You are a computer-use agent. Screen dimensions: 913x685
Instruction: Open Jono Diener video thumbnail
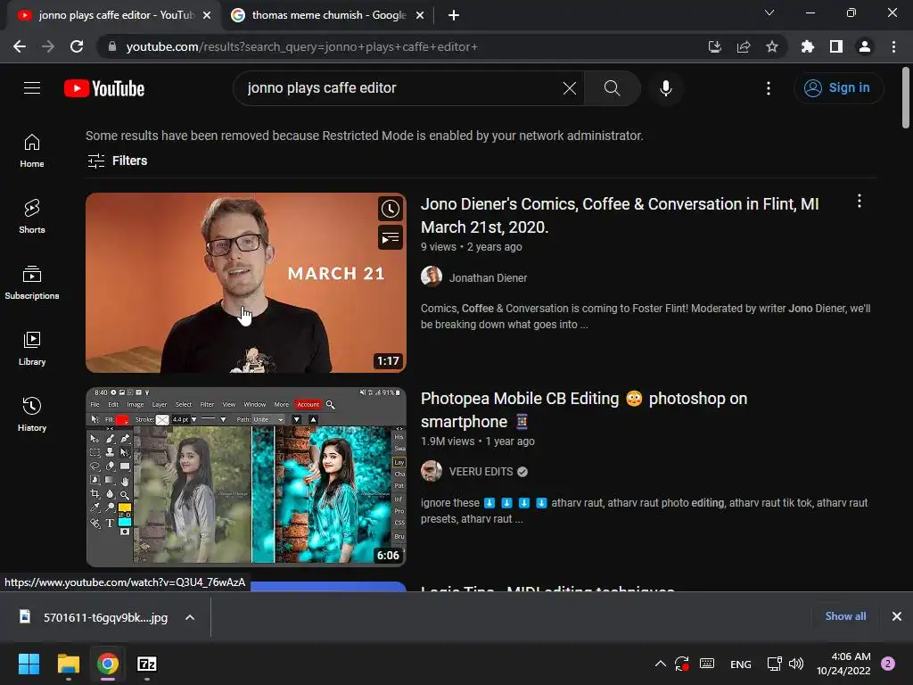(246, 283)
